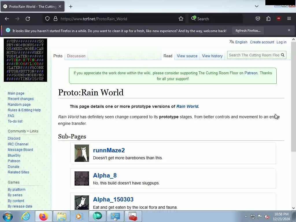Open Recent changes in sidebar

pos(21,99)
